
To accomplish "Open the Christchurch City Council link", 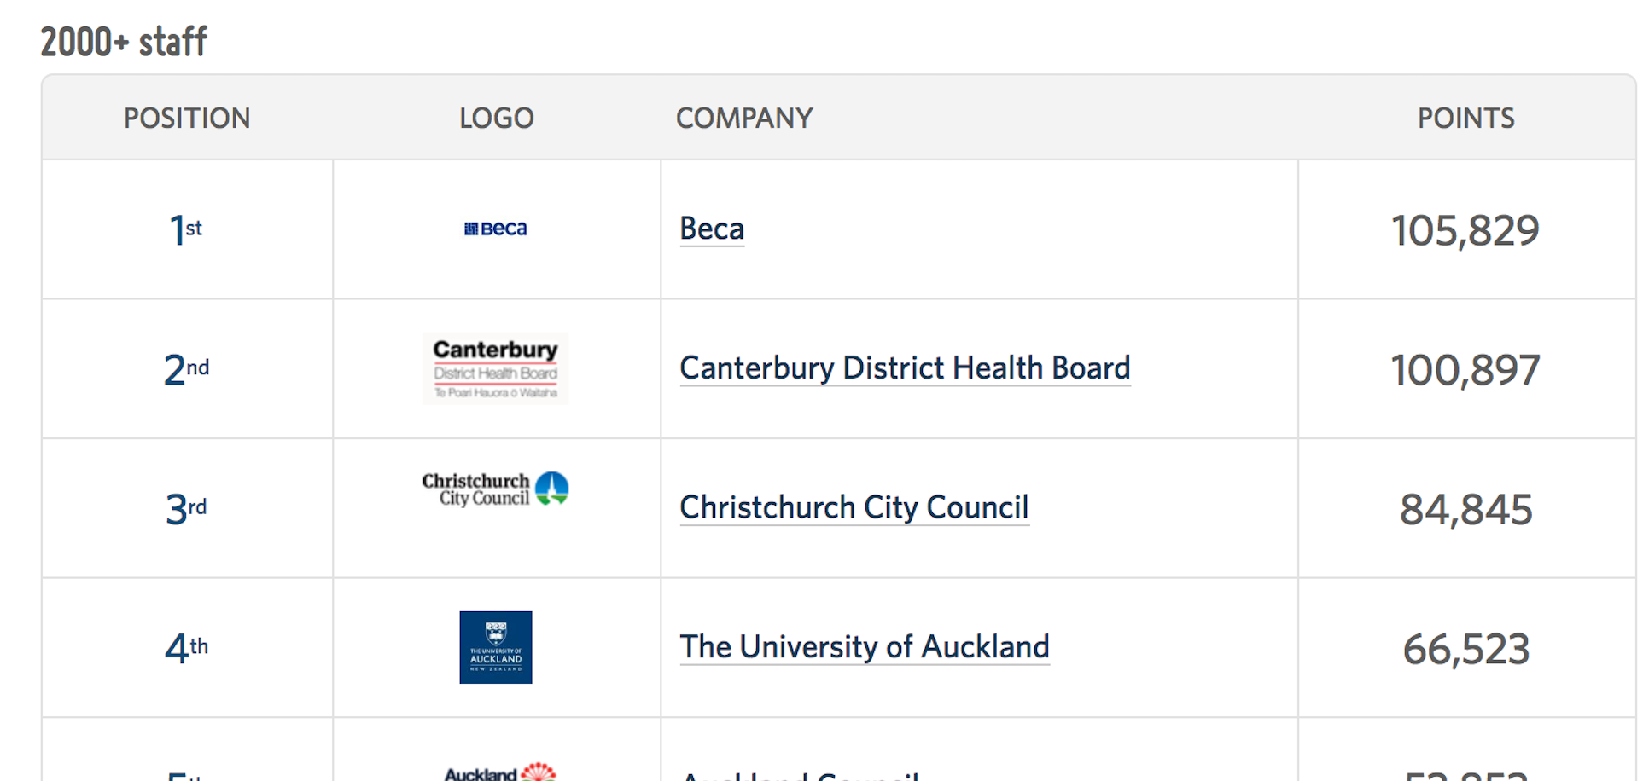I will pos(854,508).
